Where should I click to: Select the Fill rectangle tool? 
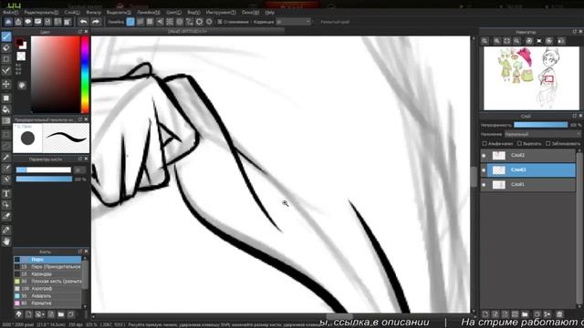6,98
